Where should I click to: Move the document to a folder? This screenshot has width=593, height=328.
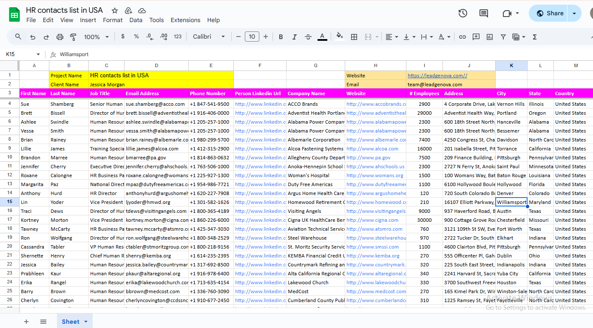[x=128, y=11]
